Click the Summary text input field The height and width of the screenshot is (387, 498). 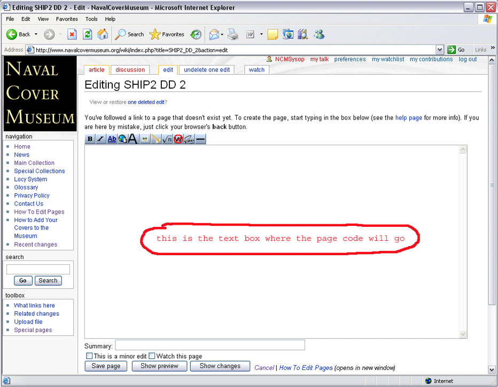click(210, 345)
